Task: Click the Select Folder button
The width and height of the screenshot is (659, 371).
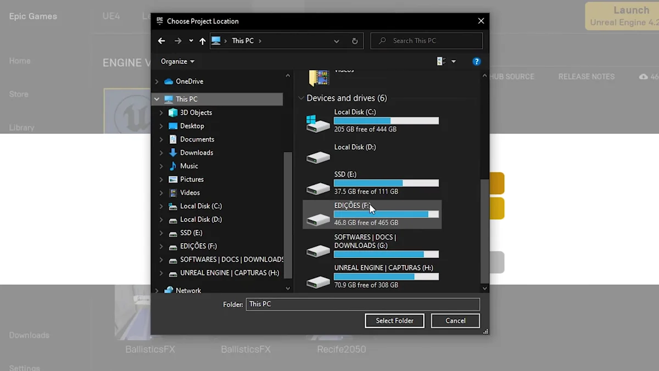Action: point(394,321)
